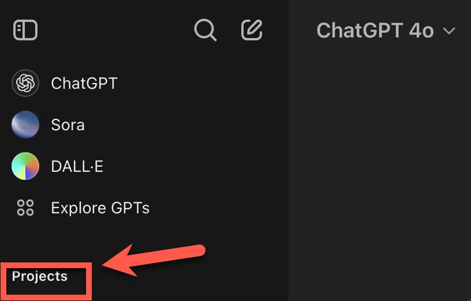This screenshot has height=301, width=471.
Task: Open the Explore GPTs text label
Action: [x=100, y=208]
